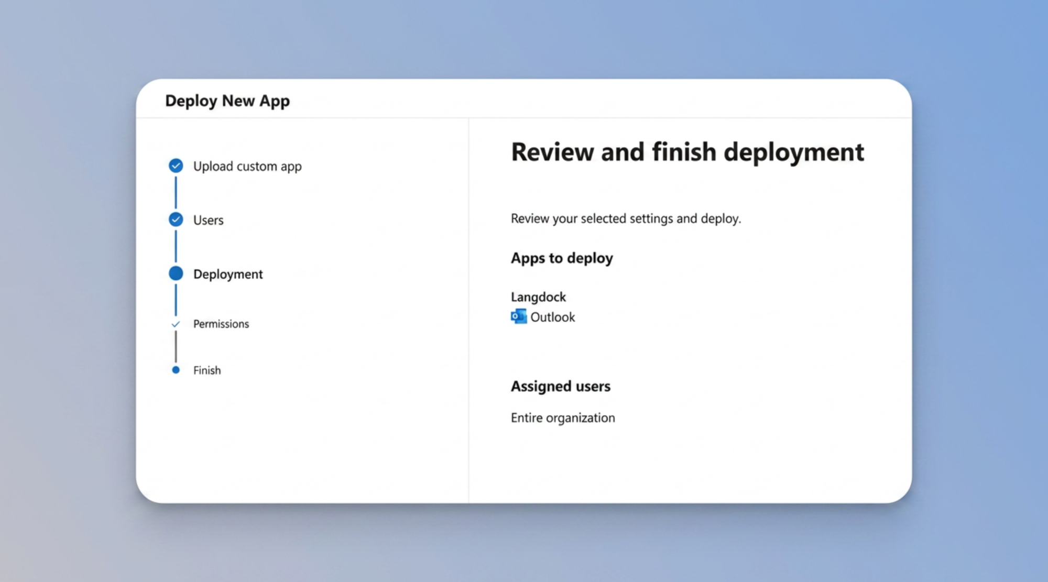Select the Langdock app name
1048x582 pixels.
pos(538,297)
